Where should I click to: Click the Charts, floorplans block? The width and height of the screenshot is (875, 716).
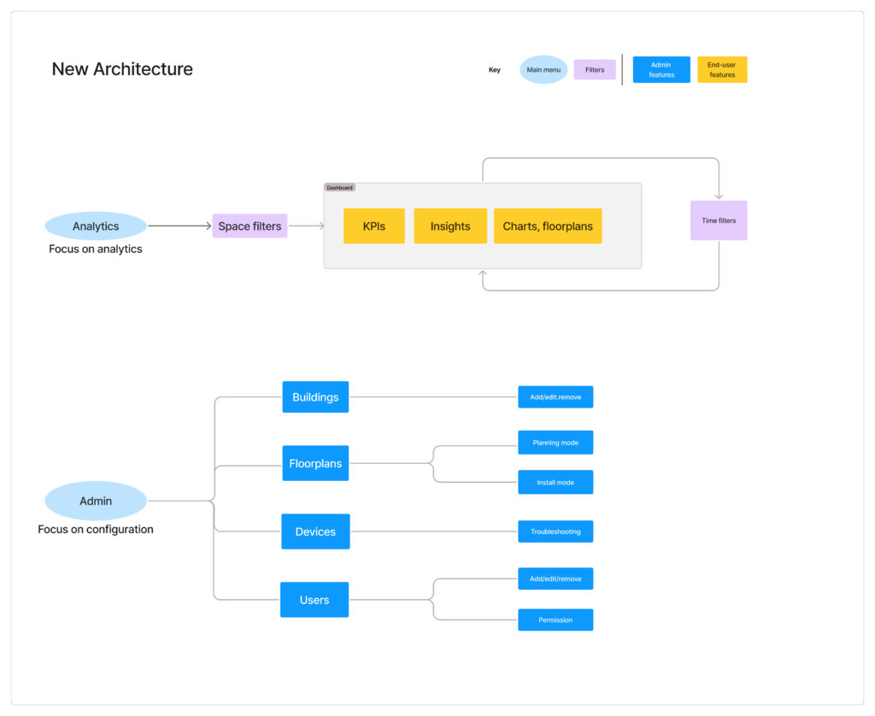point(548,226)
